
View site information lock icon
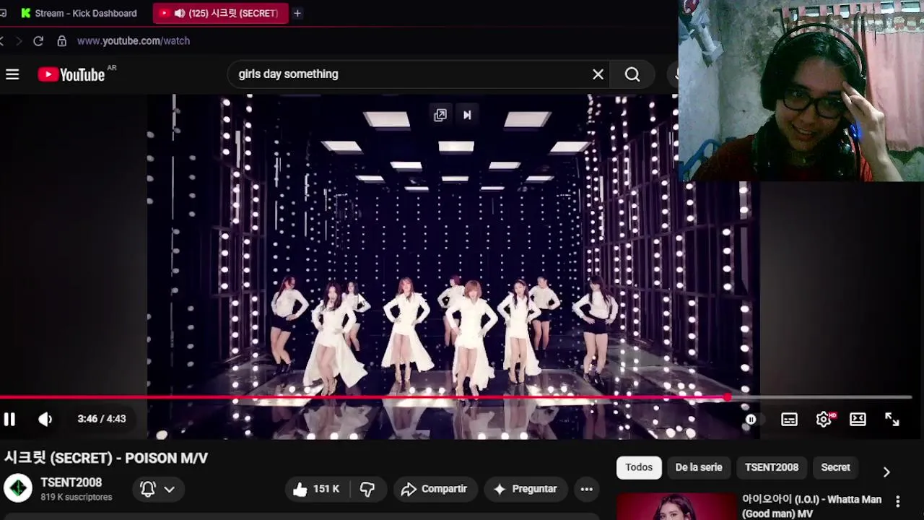62,41
